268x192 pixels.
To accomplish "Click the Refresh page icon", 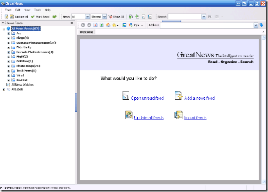I will tap(101, 25).
